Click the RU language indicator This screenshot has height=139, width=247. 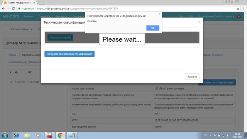(x=205, y=135)
